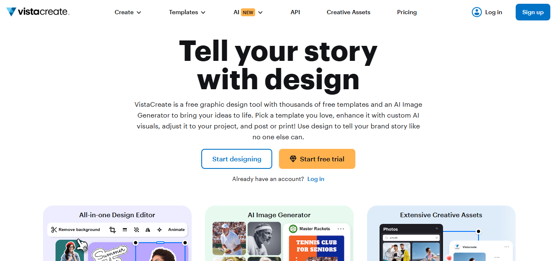Open the Templates dropdown
552x261 pixels.
coord(187,12)
